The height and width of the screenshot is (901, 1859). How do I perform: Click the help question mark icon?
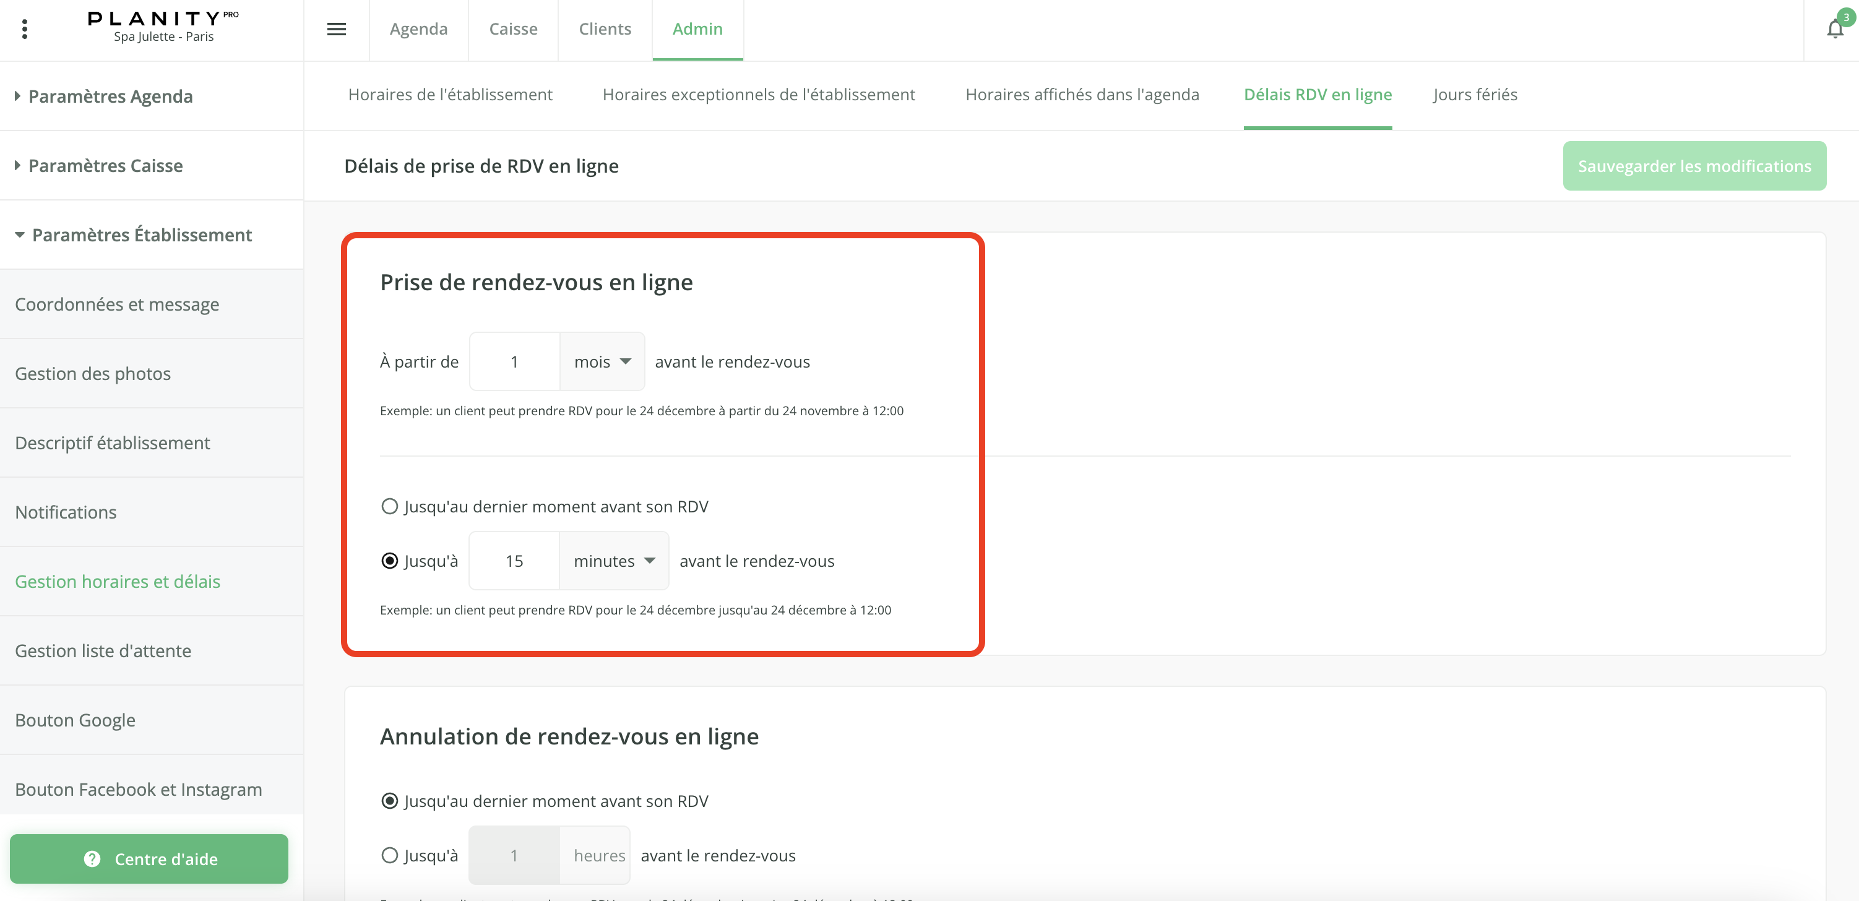point(92,858)
